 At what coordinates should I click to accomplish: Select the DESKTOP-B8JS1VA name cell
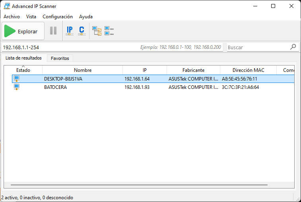pyautogui.click(x=63, y=79)
